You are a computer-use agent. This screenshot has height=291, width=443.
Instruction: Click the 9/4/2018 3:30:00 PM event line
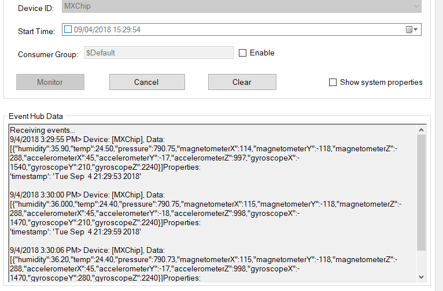tap(87, 195)
